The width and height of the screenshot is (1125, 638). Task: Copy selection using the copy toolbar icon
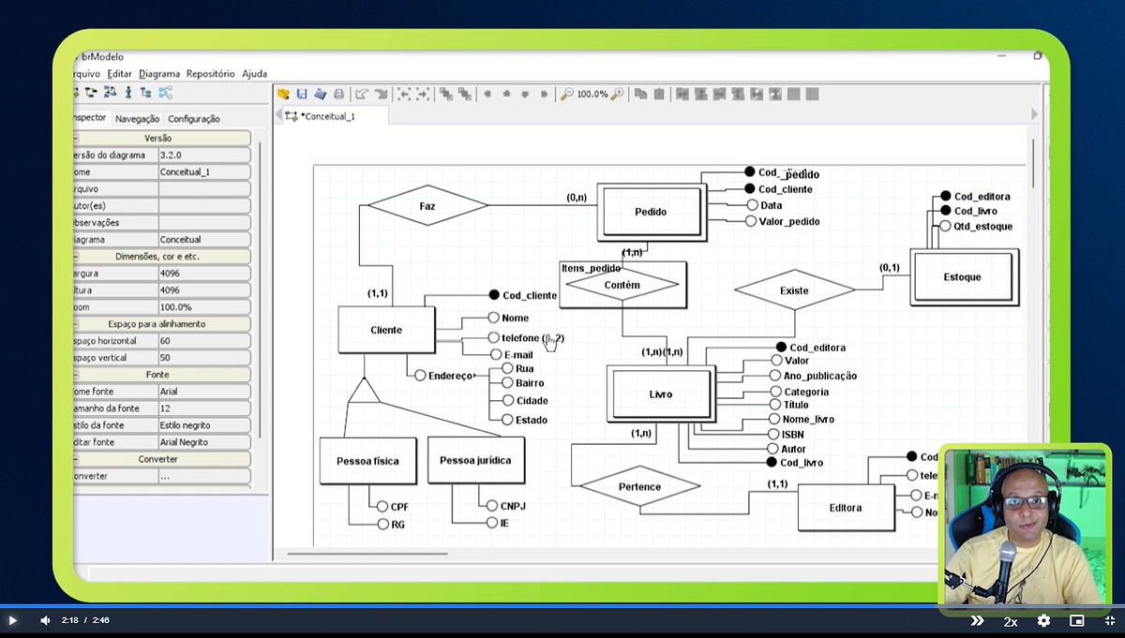(x=640, y=94)
